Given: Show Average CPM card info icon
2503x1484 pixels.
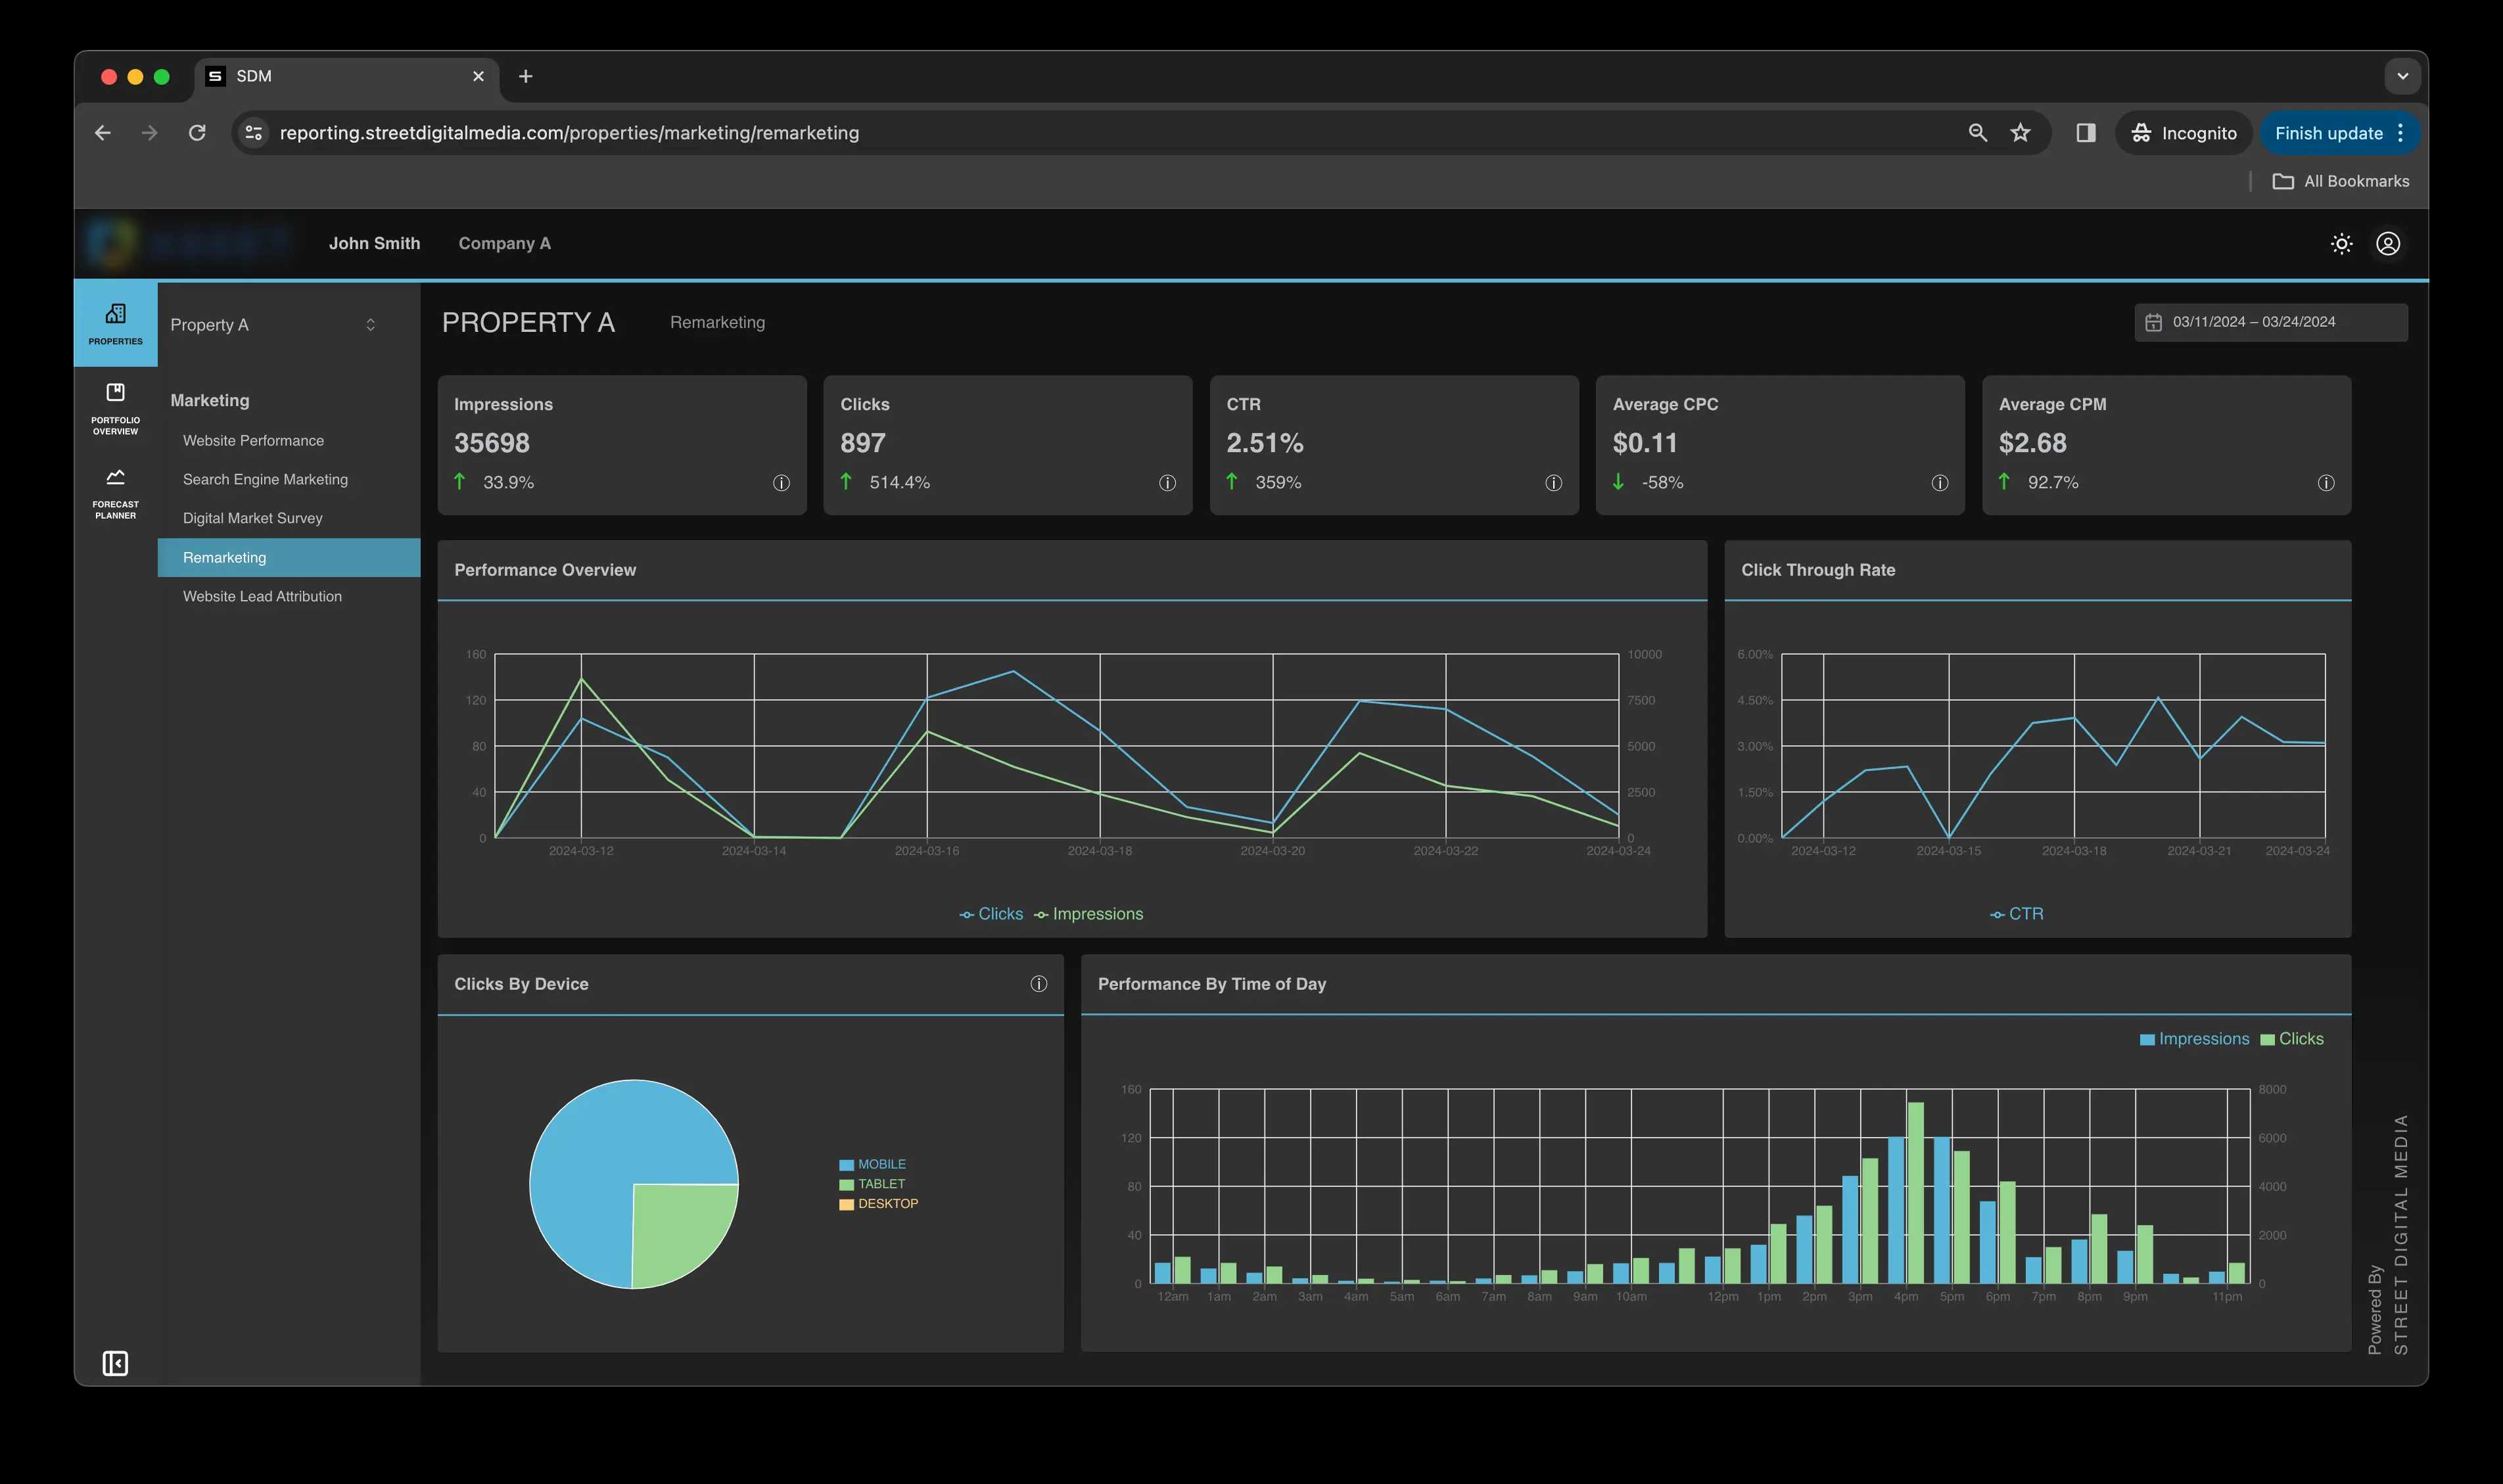Looking at the screenshot, I should 2326,483.
